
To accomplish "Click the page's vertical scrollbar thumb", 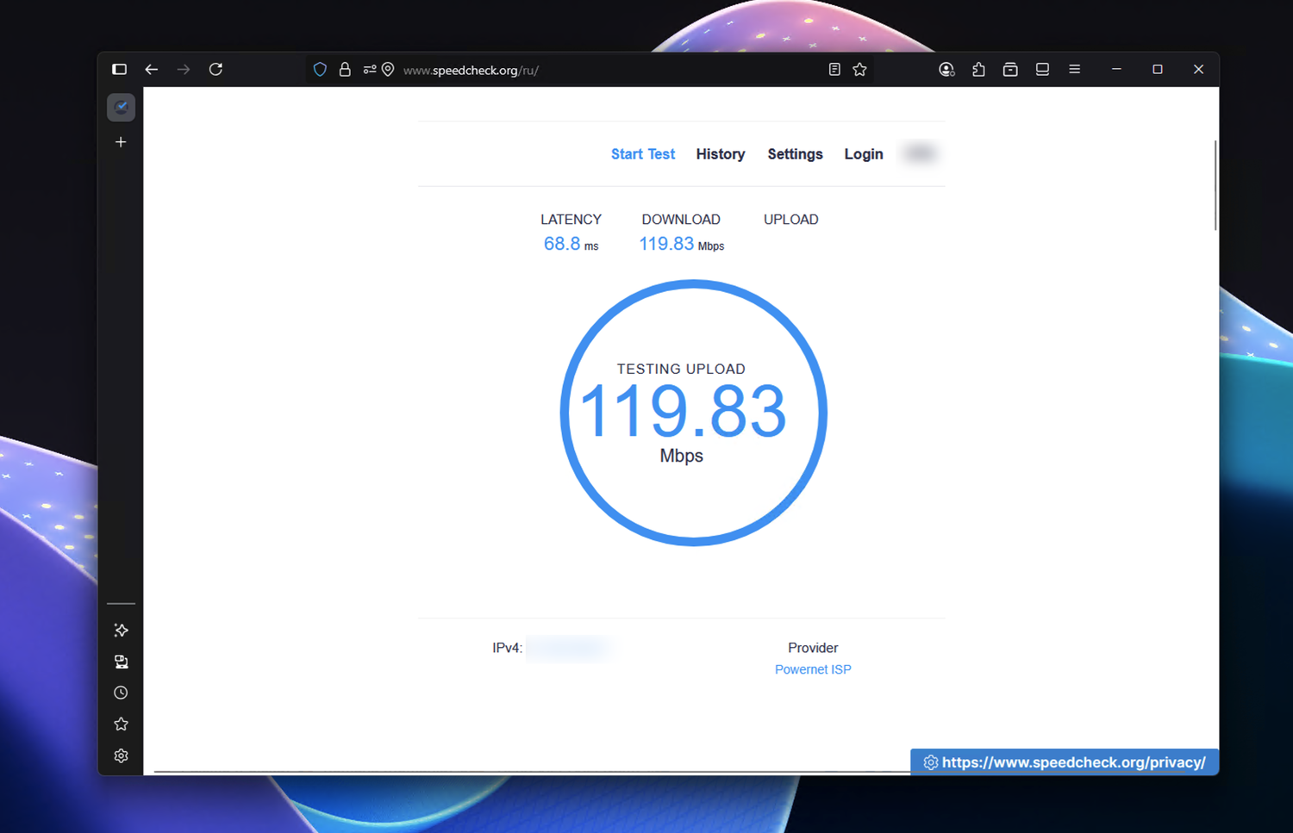I will point(1215,185).
